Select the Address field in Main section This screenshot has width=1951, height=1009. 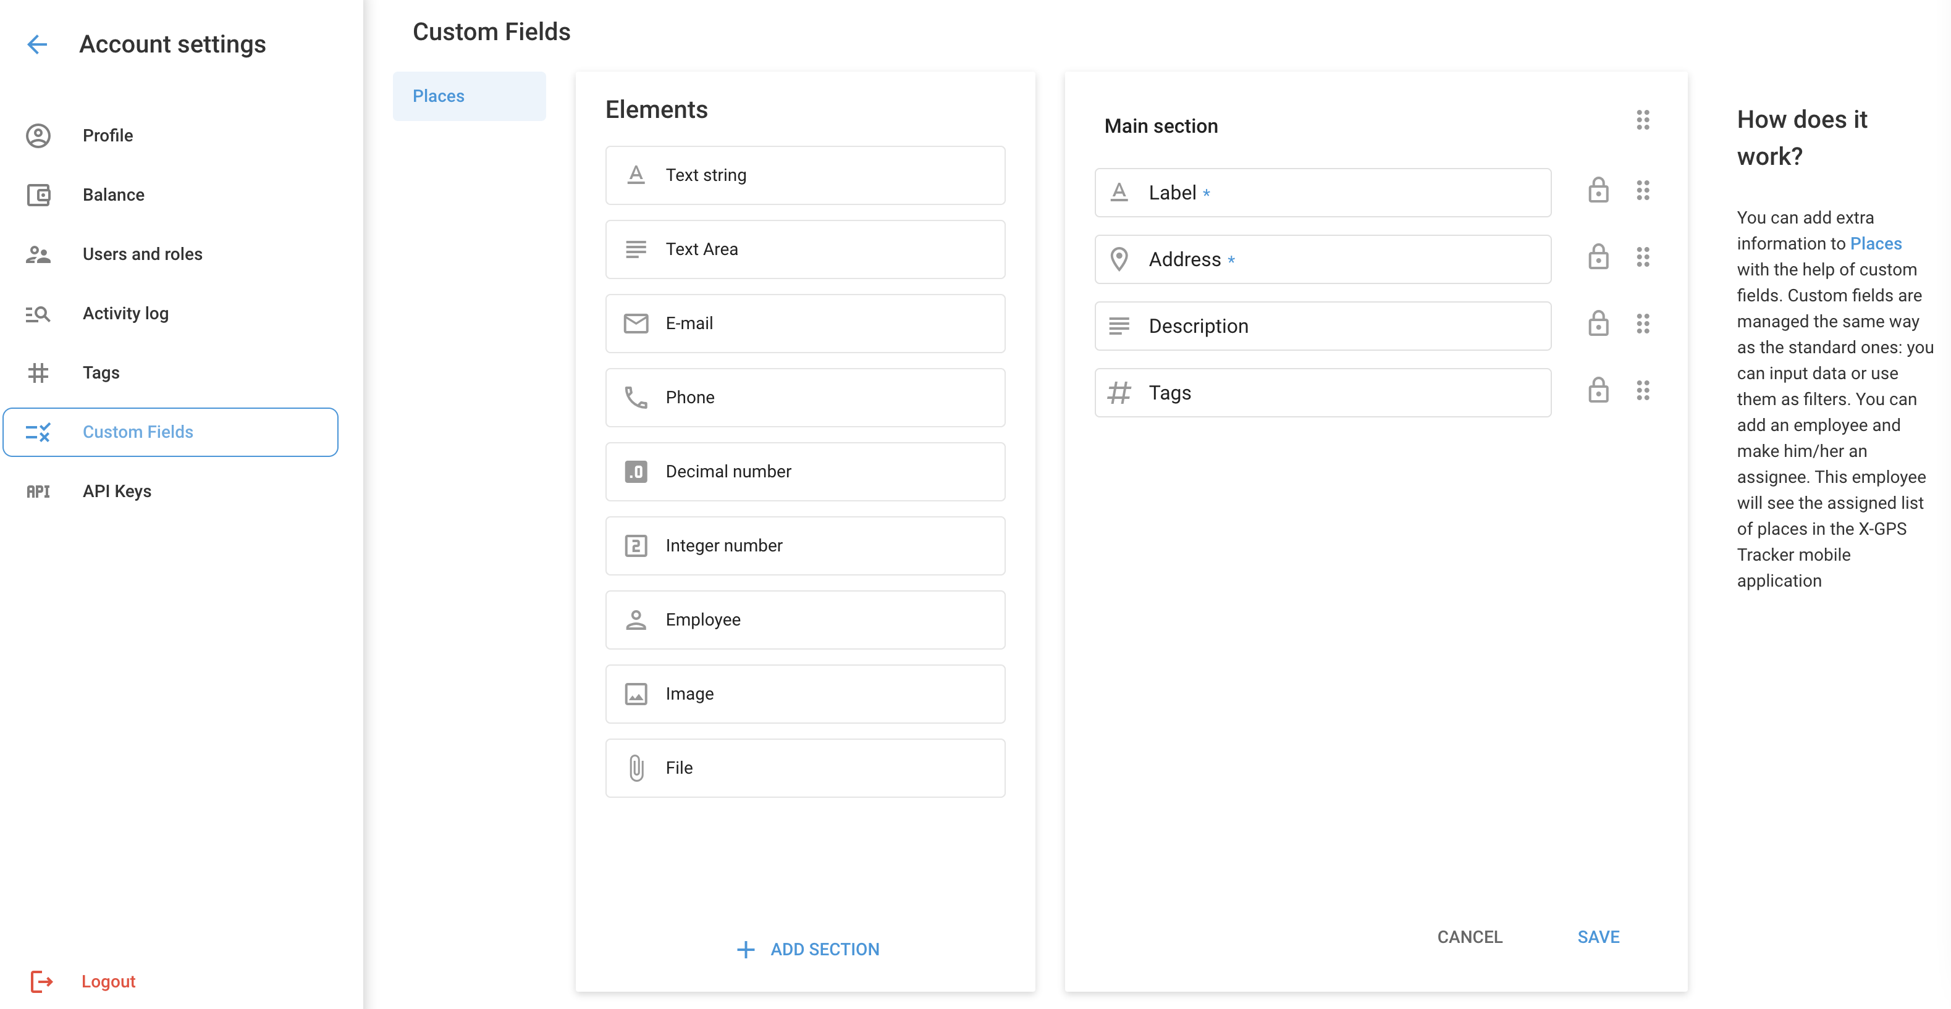coord(1321,259)
